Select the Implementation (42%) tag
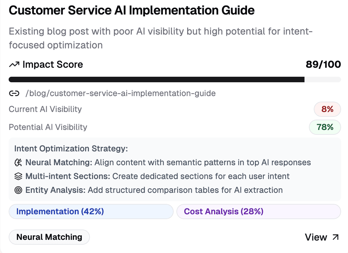 (x=91, y=212)
